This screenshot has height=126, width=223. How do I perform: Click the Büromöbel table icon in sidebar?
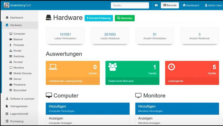coord(11,90)
